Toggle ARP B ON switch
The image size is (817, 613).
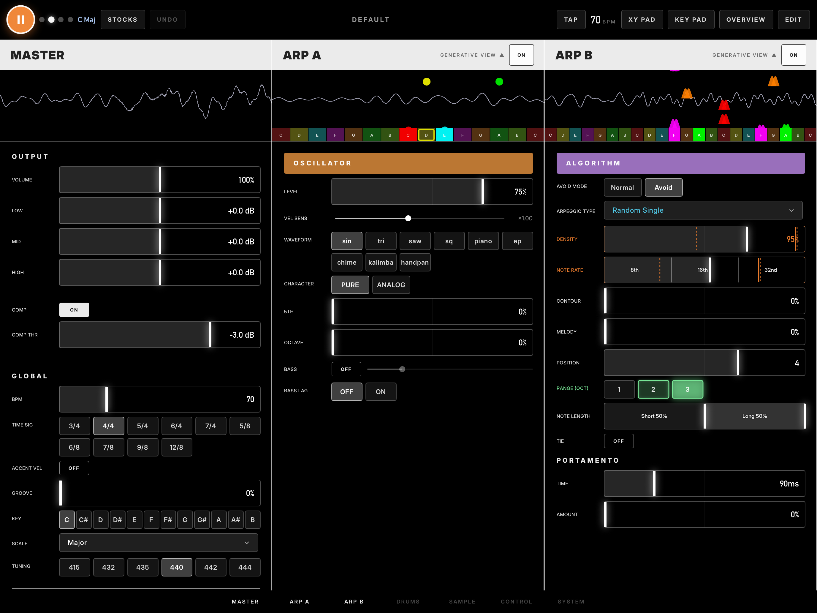[x=793, y=55]
